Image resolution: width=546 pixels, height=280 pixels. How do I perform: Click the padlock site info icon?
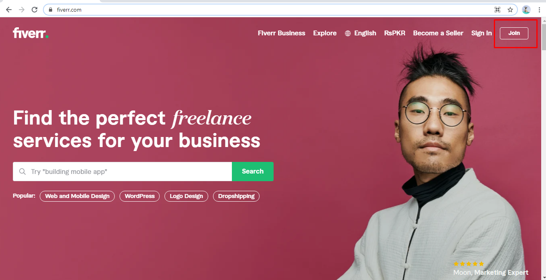point(51,10)
